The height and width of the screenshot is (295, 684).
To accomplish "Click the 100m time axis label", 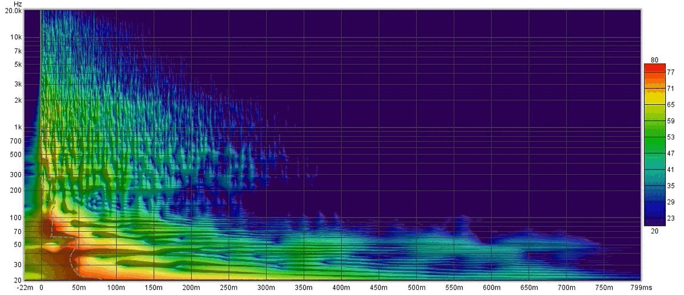I will (116, 288).
